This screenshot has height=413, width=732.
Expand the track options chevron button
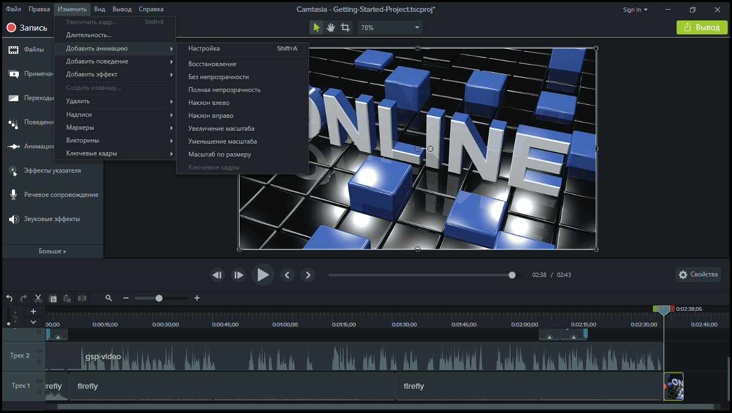pyautogui.click(x=33, y=322)
